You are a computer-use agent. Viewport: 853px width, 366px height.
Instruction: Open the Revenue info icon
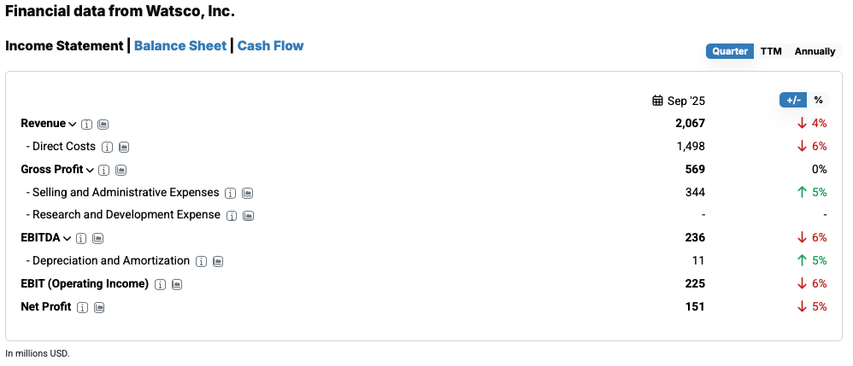tap(87, 124)
